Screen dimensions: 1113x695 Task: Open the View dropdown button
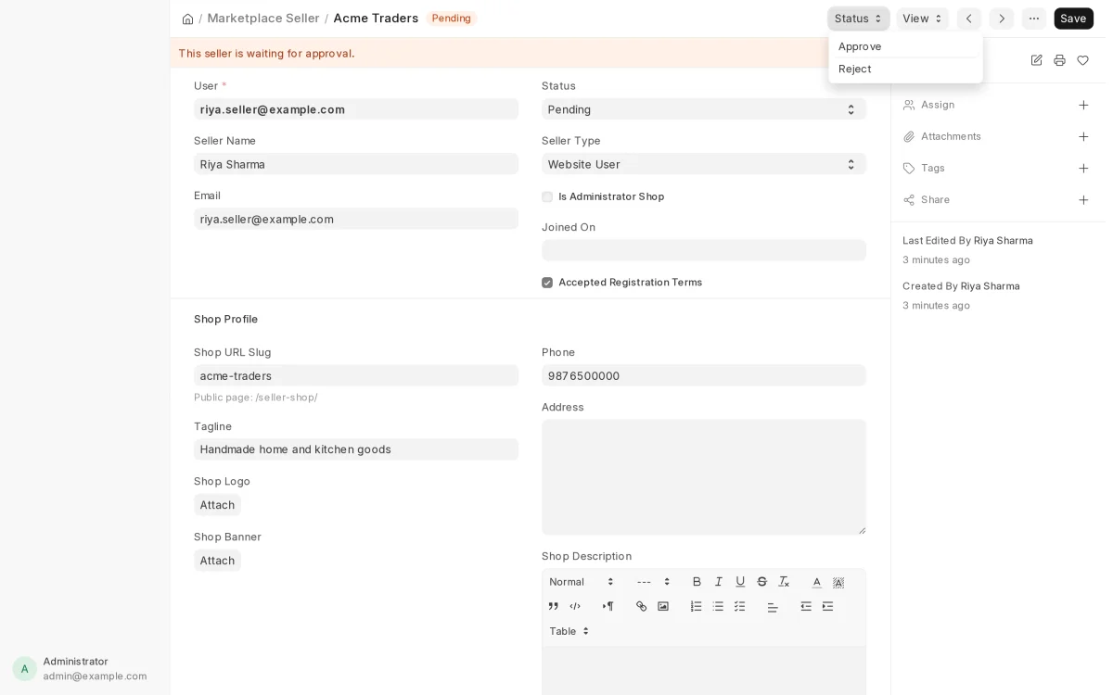[922, 19]
